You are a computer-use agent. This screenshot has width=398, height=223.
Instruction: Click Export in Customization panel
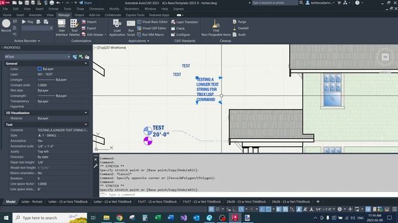click(89, 28)
